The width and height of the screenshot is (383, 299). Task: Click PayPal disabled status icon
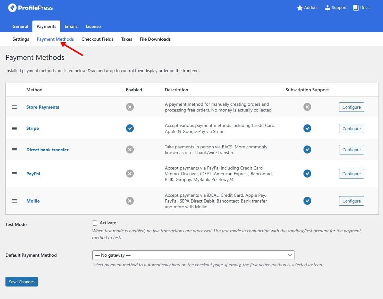point(130,174)
